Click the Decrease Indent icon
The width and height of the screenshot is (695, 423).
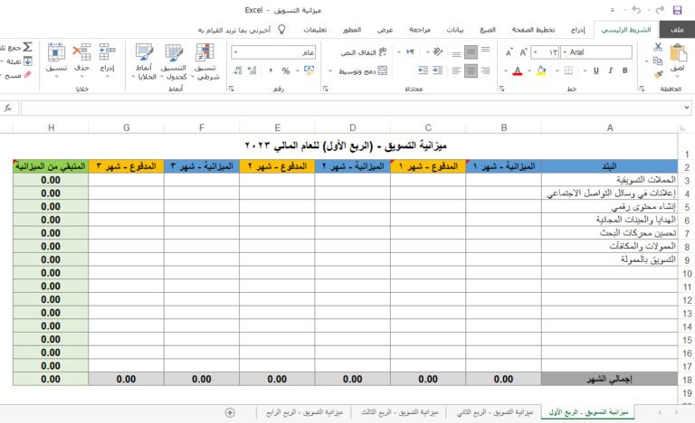423,70
